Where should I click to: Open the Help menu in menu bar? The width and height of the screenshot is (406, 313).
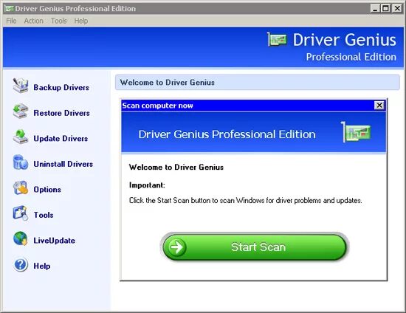click(81, 21)
